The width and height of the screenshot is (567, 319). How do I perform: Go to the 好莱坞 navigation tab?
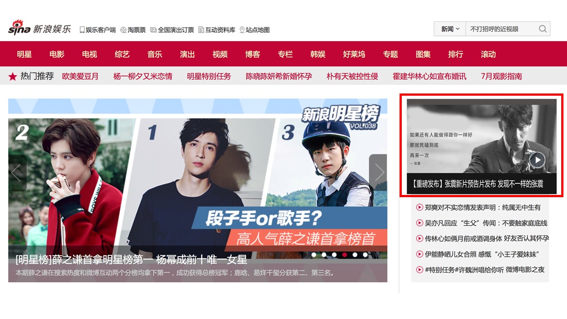[x=354, y=54]
